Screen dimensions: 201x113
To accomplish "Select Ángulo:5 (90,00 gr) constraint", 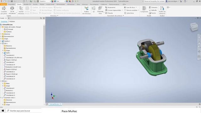I will (x=12, y=74).
